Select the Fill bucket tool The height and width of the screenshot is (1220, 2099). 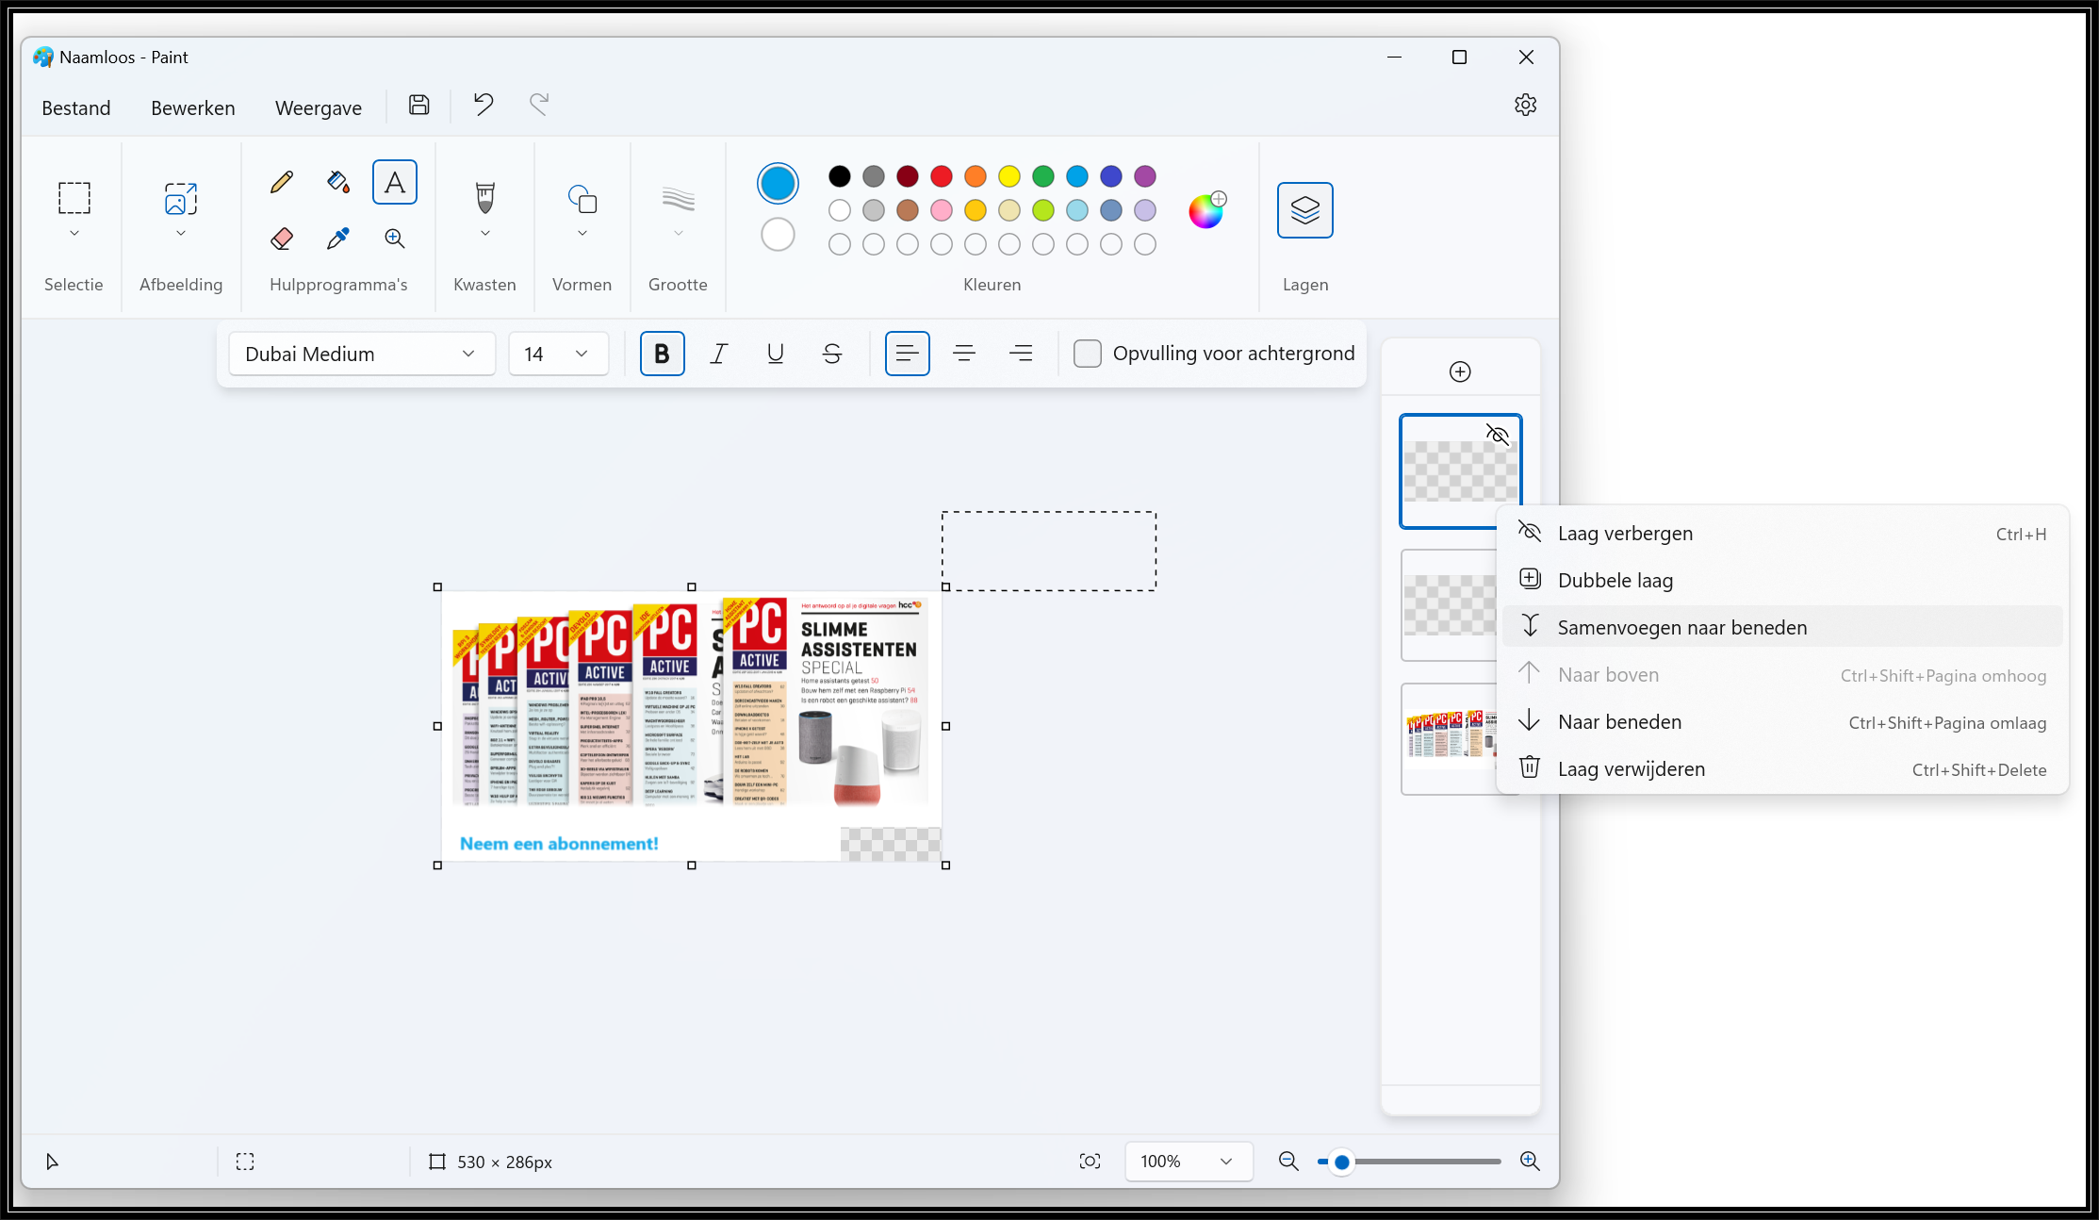[338, 182]
